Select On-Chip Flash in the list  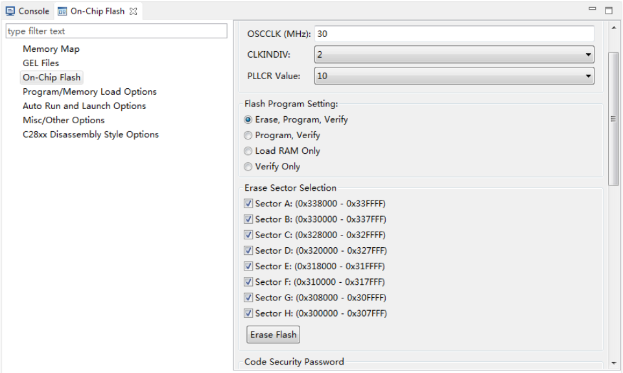[52, 78]
